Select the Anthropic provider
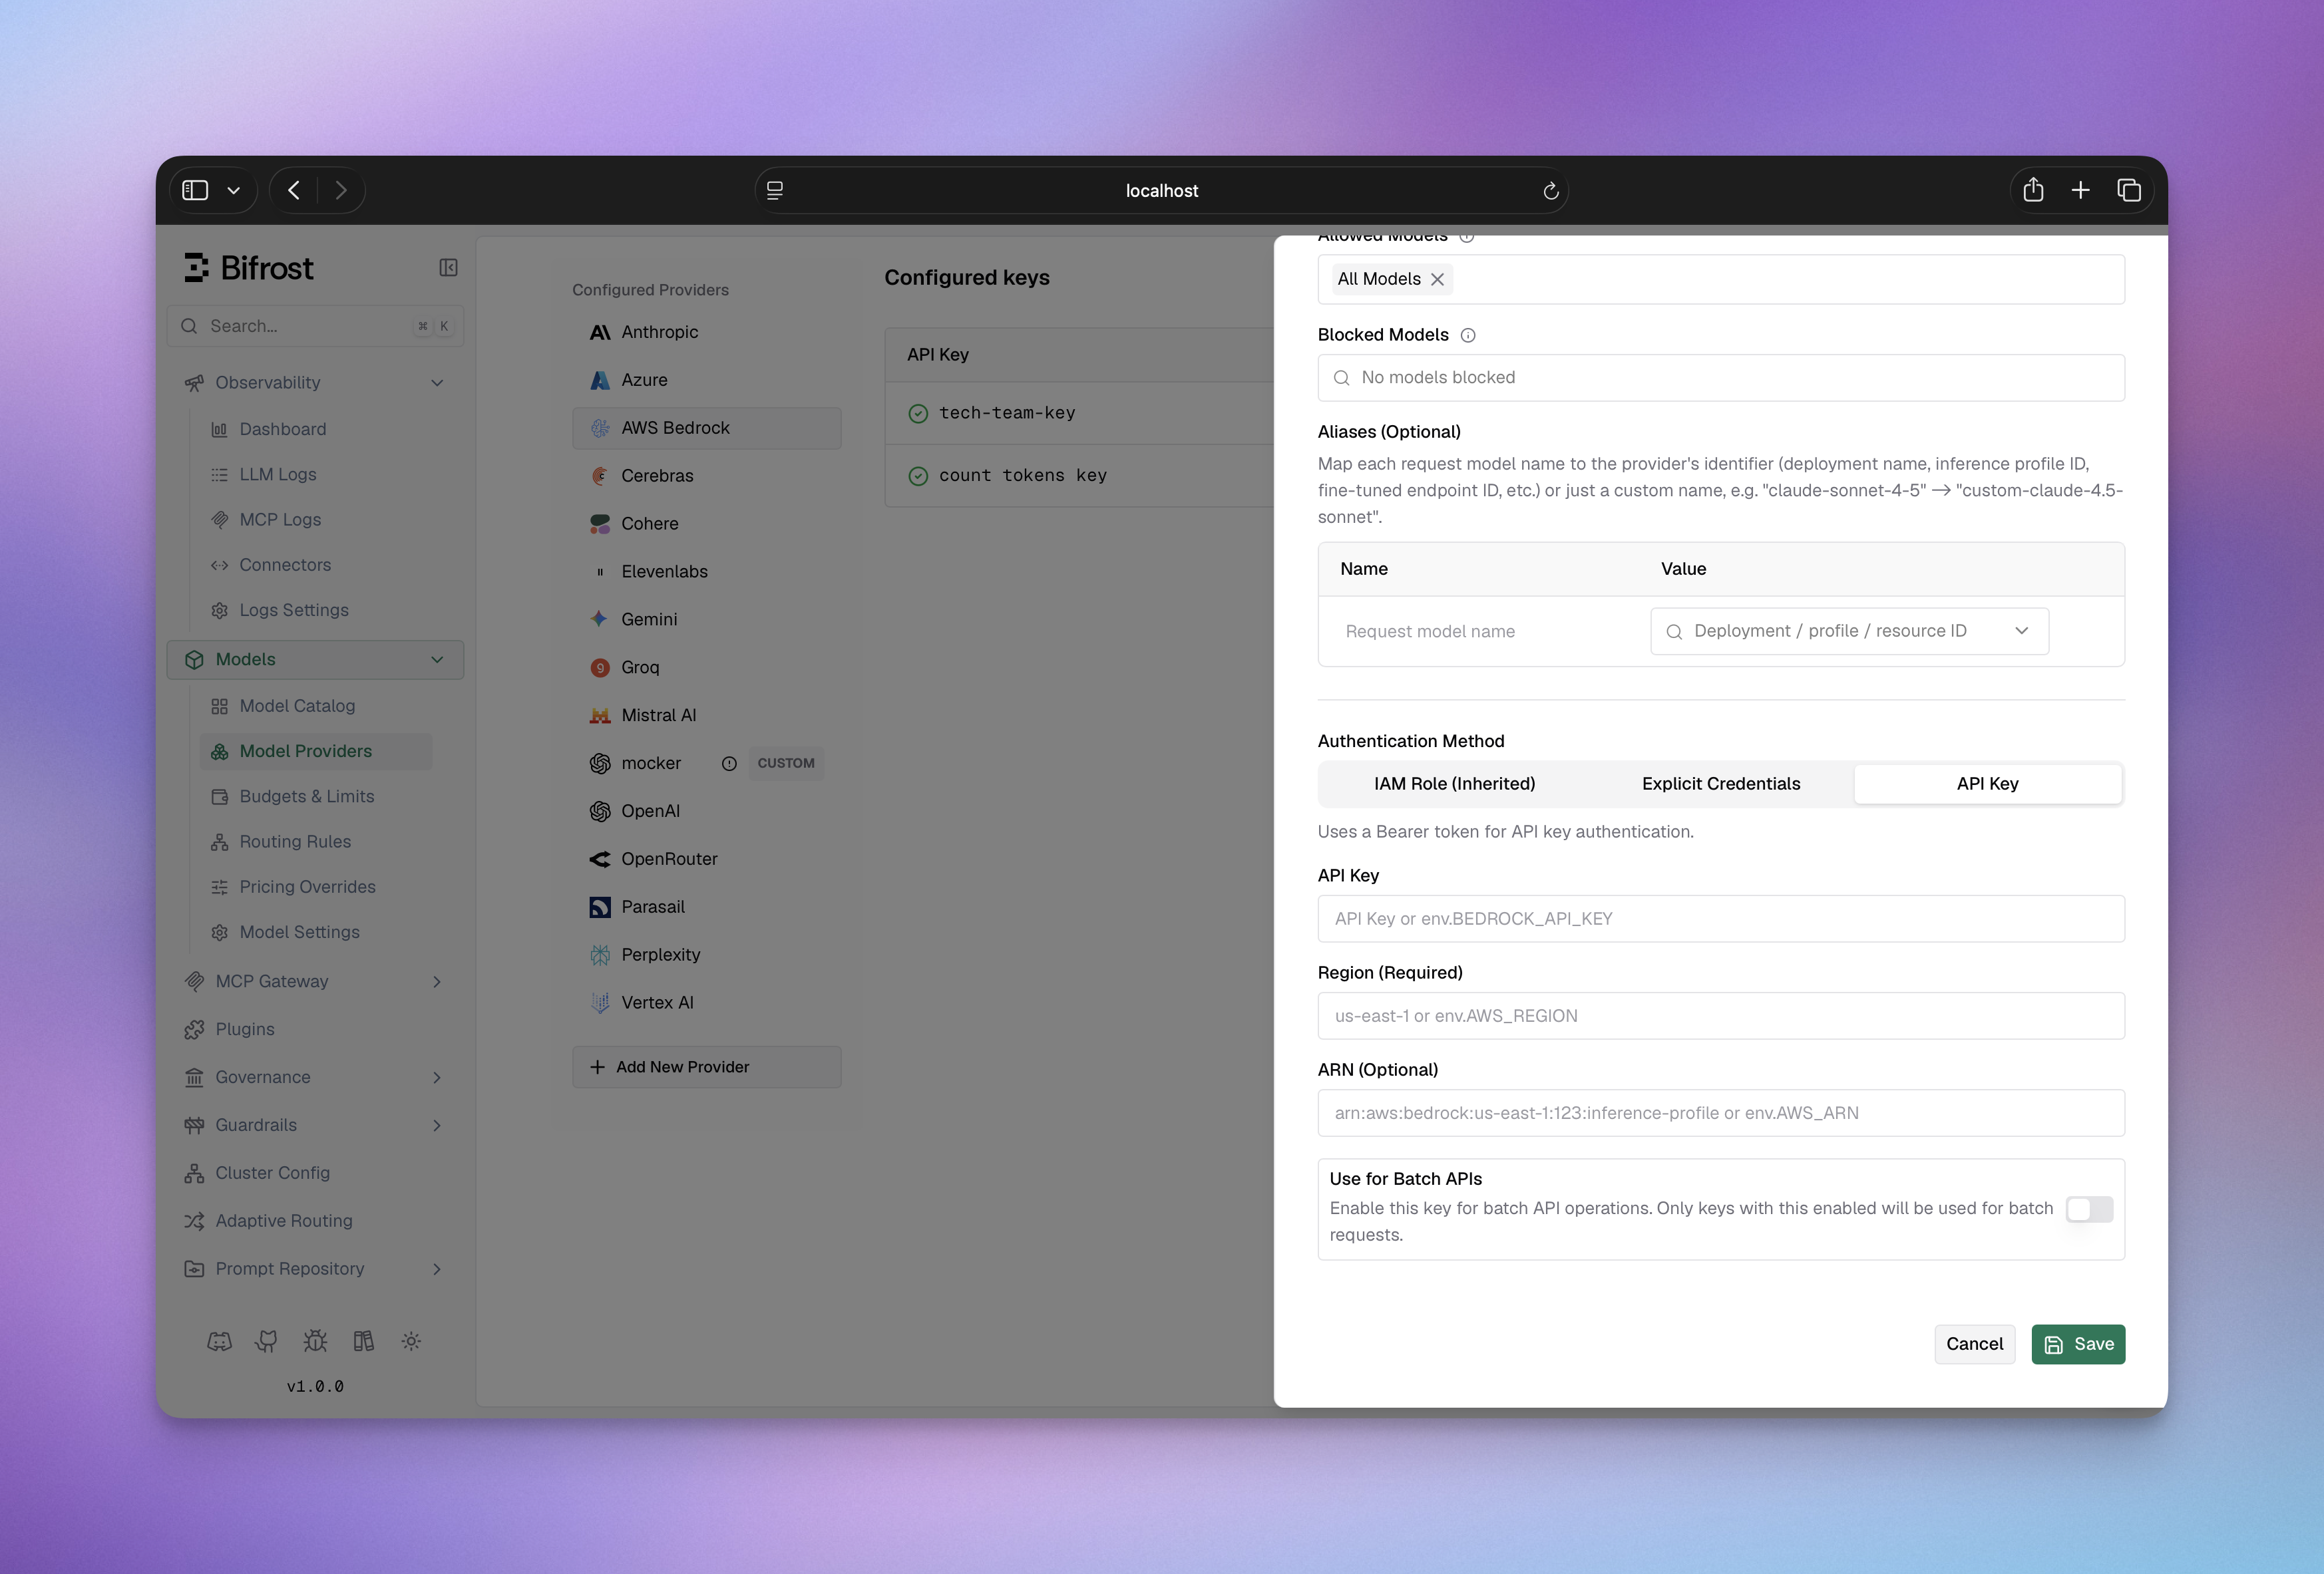2324x1574 pixels. click(706, 332)
